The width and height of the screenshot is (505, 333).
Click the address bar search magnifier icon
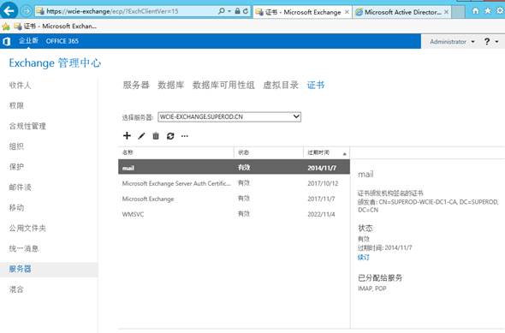(222, 11)
